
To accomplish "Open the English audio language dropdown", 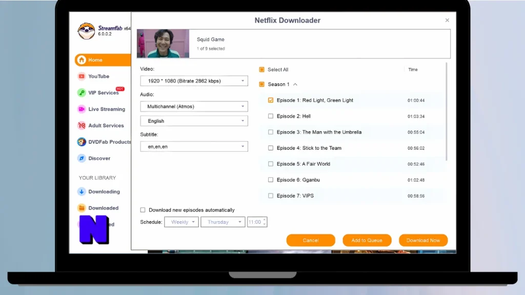I will click(x=194, y=121).
